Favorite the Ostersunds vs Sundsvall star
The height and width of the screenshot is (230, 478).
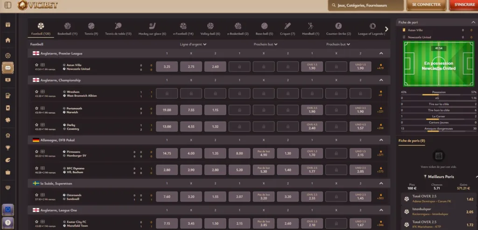click(x=37, y=195)
